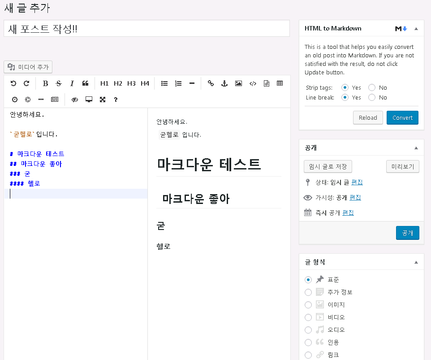Image resolution: width=431 pixels, height=360 pixels.
Task: Apply italic formatting
Action: (x=72, y=83)
